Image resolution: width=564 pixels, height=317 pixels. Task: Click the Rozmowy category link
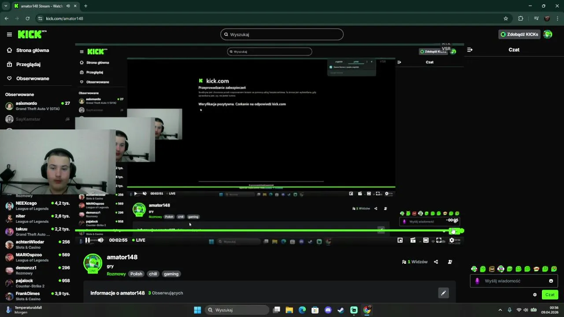[x=116, y=274]
